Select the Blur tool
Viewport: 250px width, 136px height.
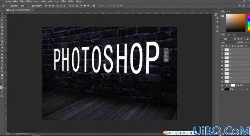2,54
